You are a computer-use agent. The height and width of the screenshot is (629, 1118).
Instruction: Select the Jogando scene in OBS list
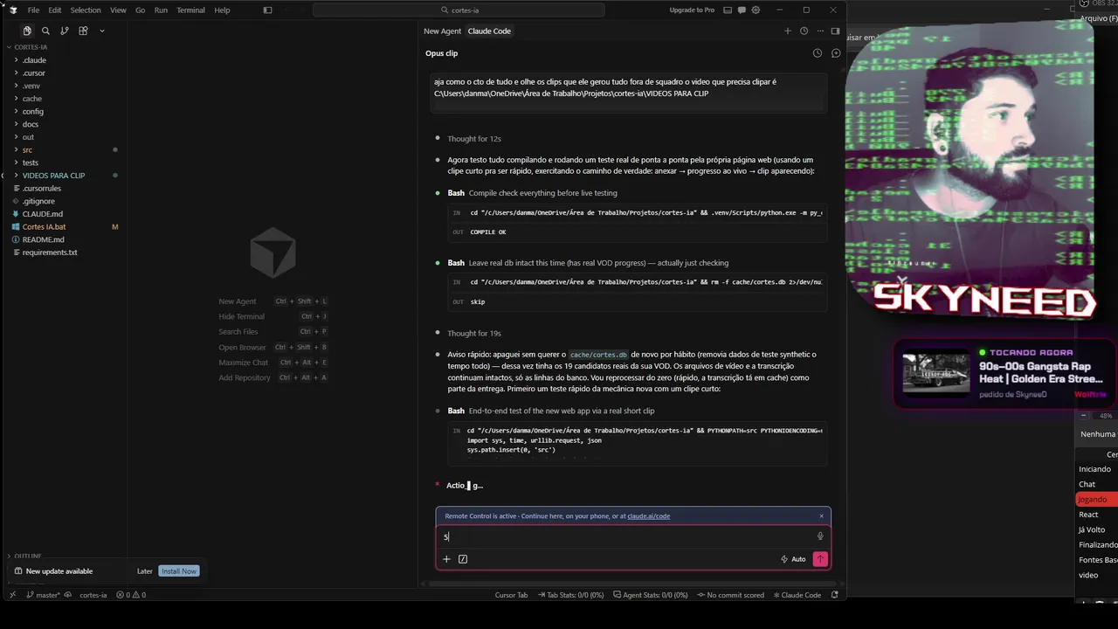click(x=1096, y=500)
